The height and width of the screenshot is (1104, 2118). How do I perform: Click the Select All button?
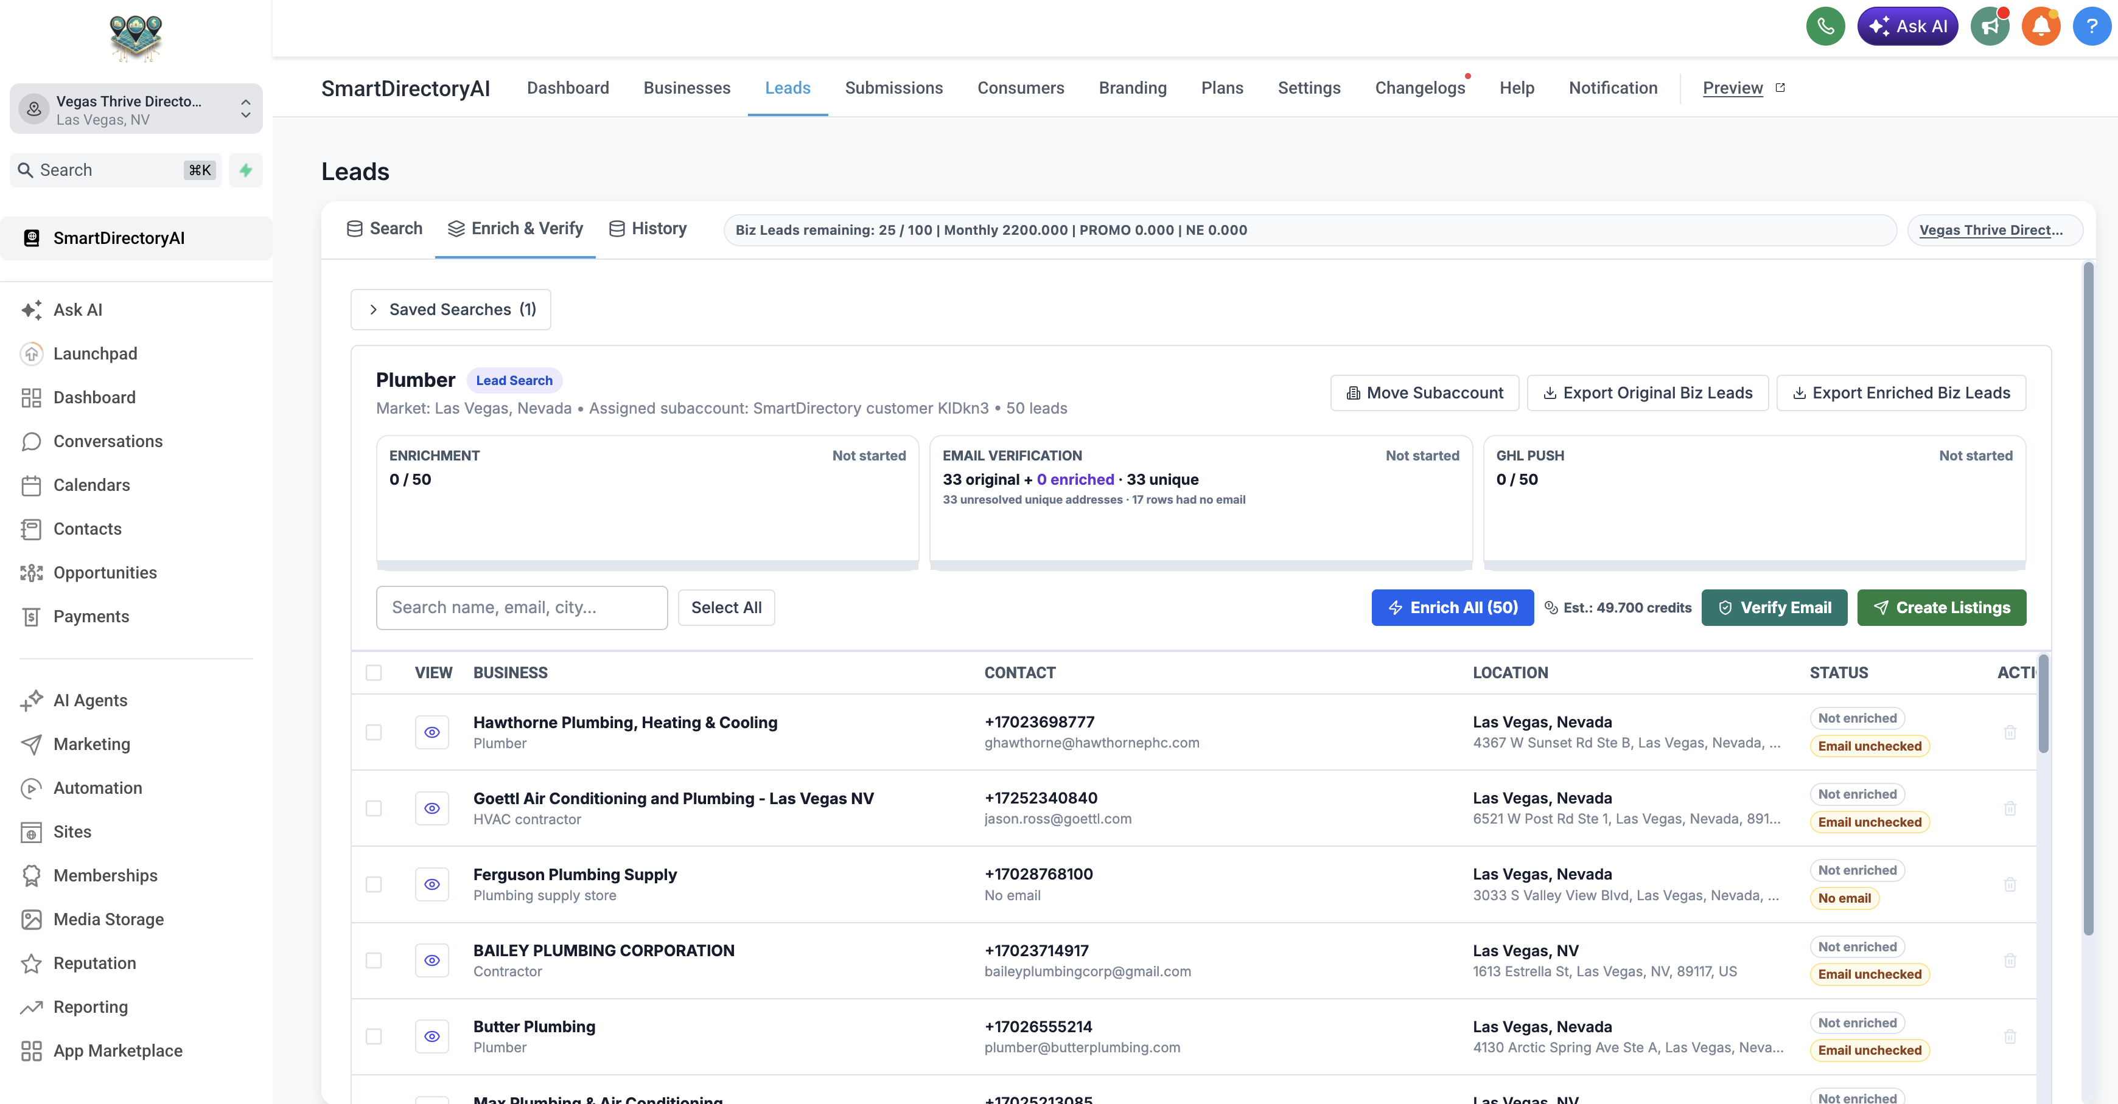click(x=726, y=608)
